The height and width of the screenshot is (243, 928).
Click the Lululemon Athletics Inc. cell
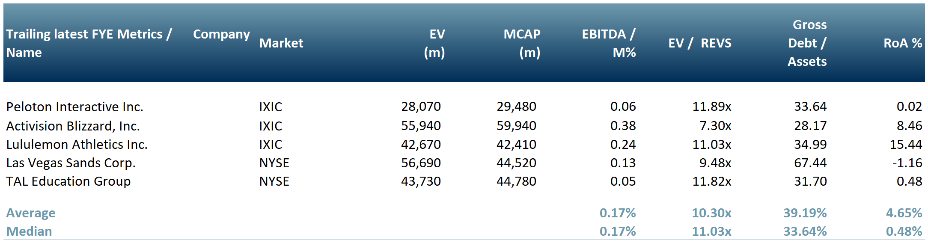(77, 145)
